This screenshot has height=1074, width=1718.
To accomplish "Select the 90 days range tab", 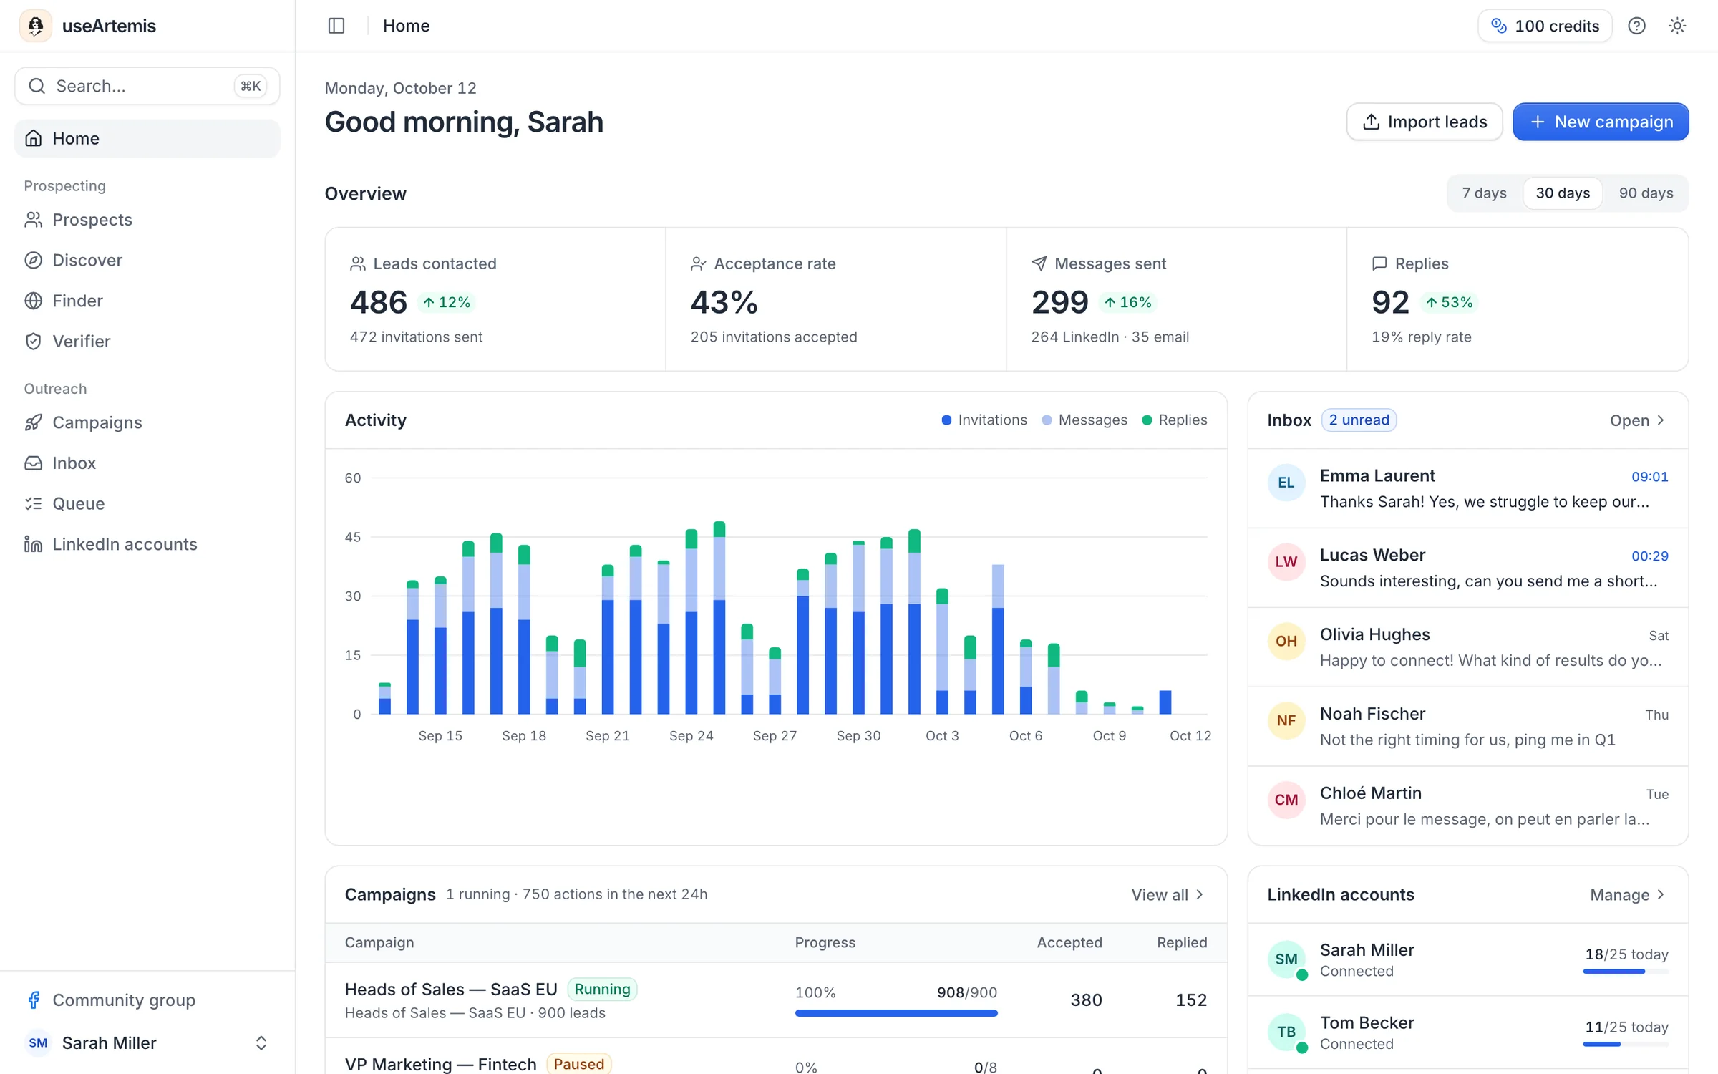I will [x=1646, y=193].
